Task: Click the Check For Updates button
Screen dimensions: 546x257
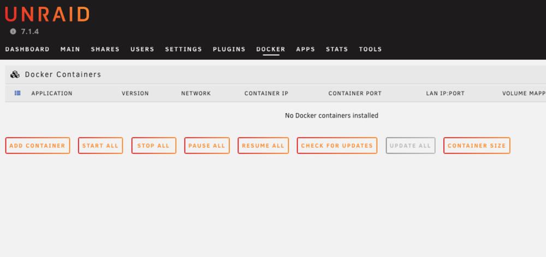Action: (337, 145)
